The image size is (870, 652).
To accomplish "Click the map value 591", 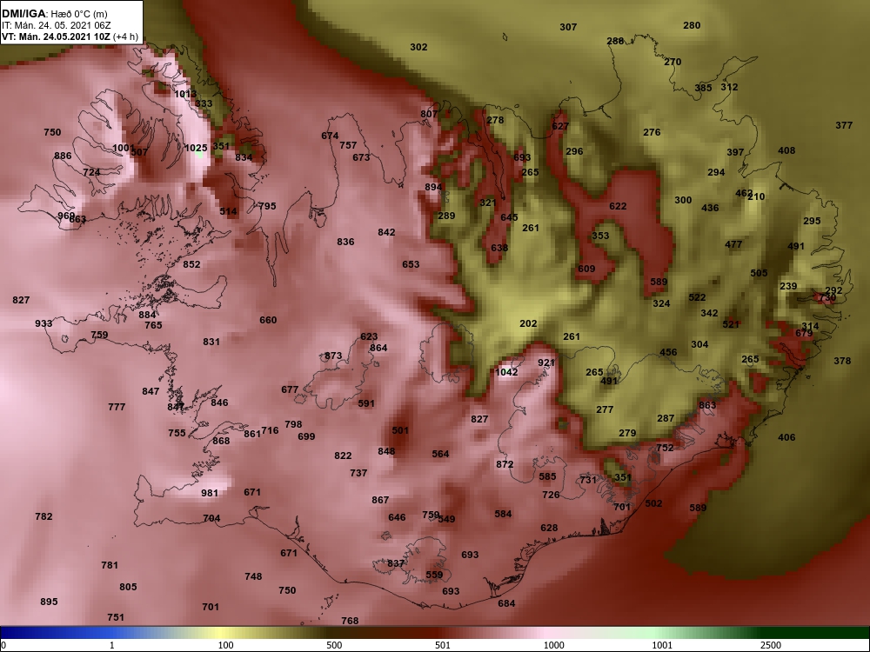I will click(366, 403).
